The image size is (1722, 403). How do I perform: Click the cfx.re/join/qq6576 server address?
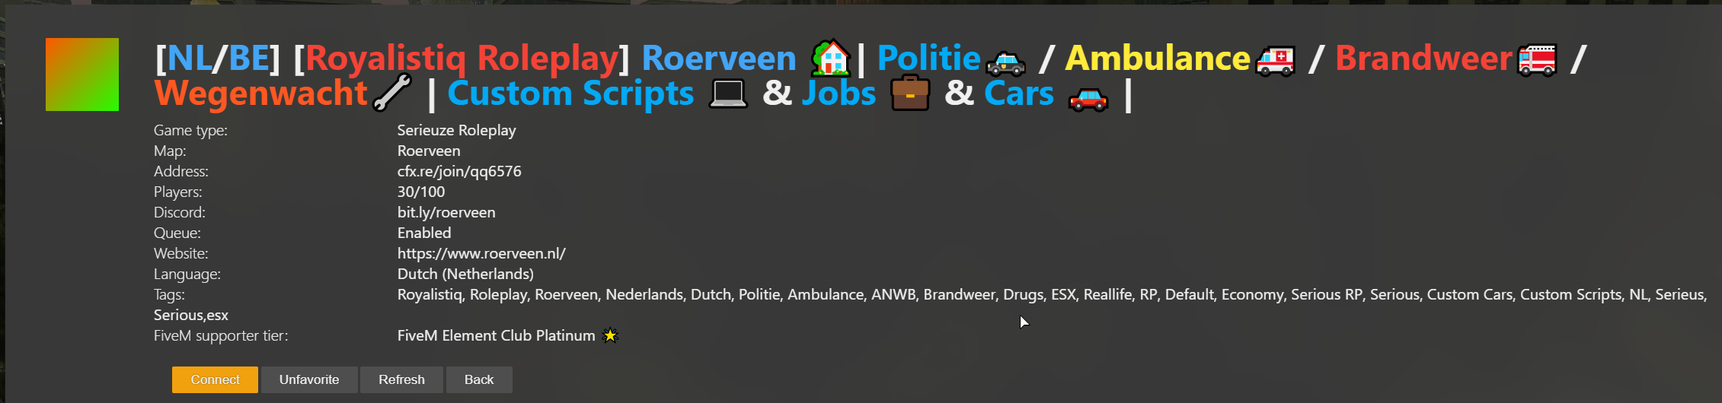click(459, 171)
